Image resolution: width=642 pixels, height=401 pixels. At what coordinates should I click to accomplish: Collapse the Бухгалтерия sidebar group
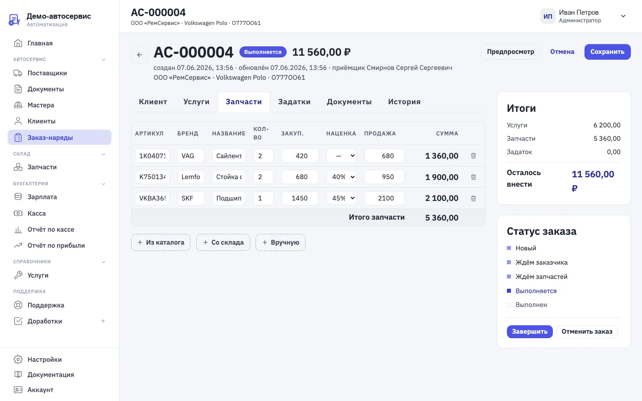(x=103, y=184)
